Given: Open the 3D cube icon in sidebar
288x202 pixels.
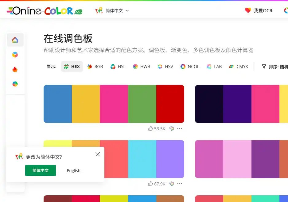Looking at the screenshot, I should click(x=15, y=55).
